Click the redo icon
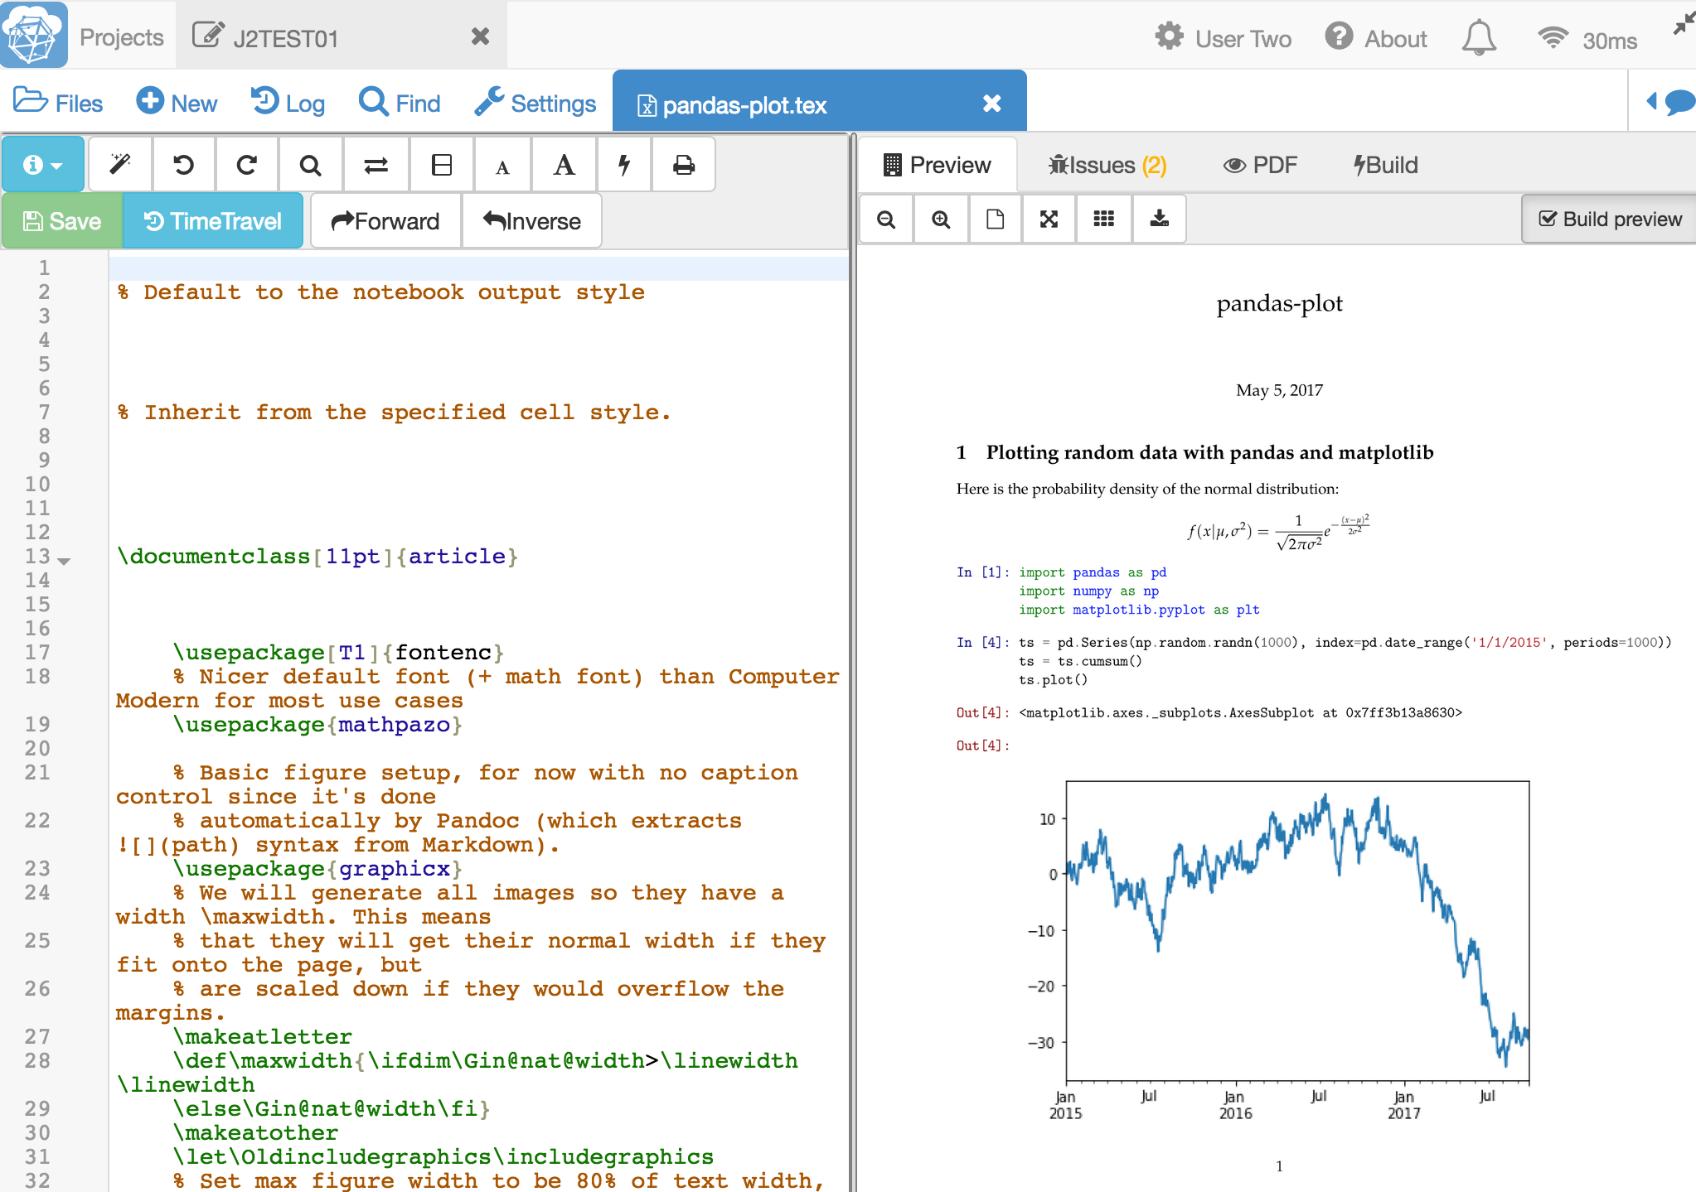 pos(246,165)
